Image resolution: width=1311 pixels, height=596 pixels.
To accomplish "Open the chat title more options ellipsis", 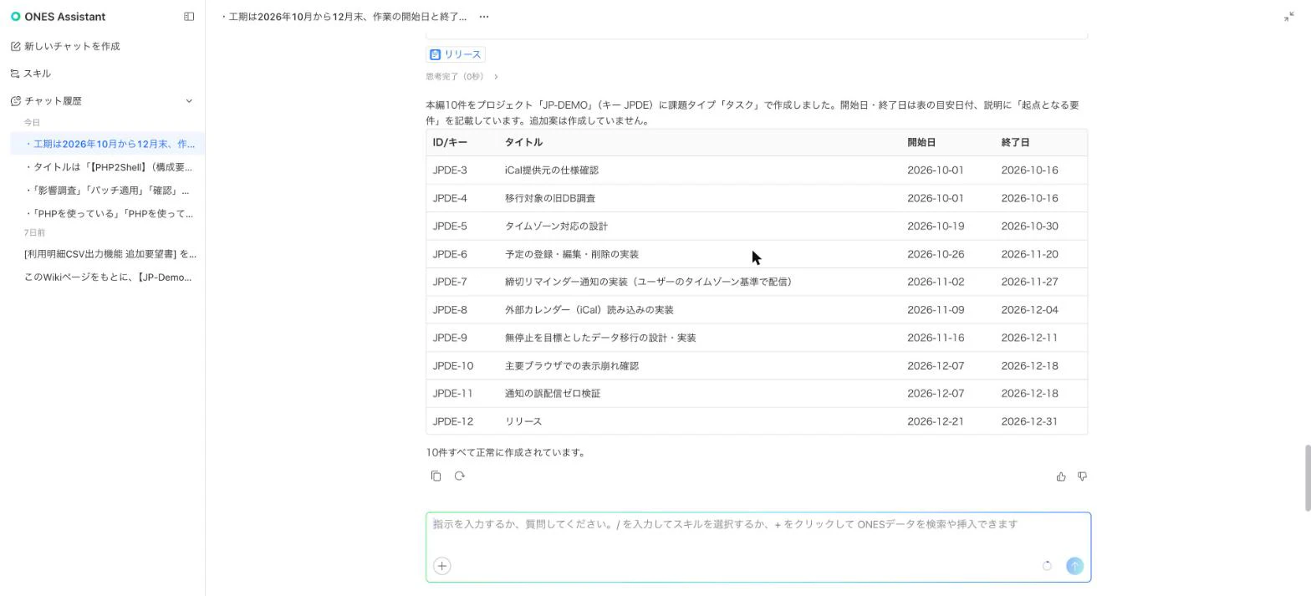I will point(484,17).
